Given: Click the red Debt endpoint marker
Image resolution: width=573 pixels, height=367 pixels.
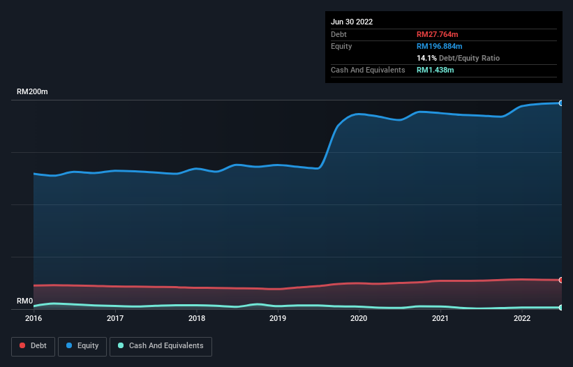Looking at the screenshot, I should click(x=561, y=280).
